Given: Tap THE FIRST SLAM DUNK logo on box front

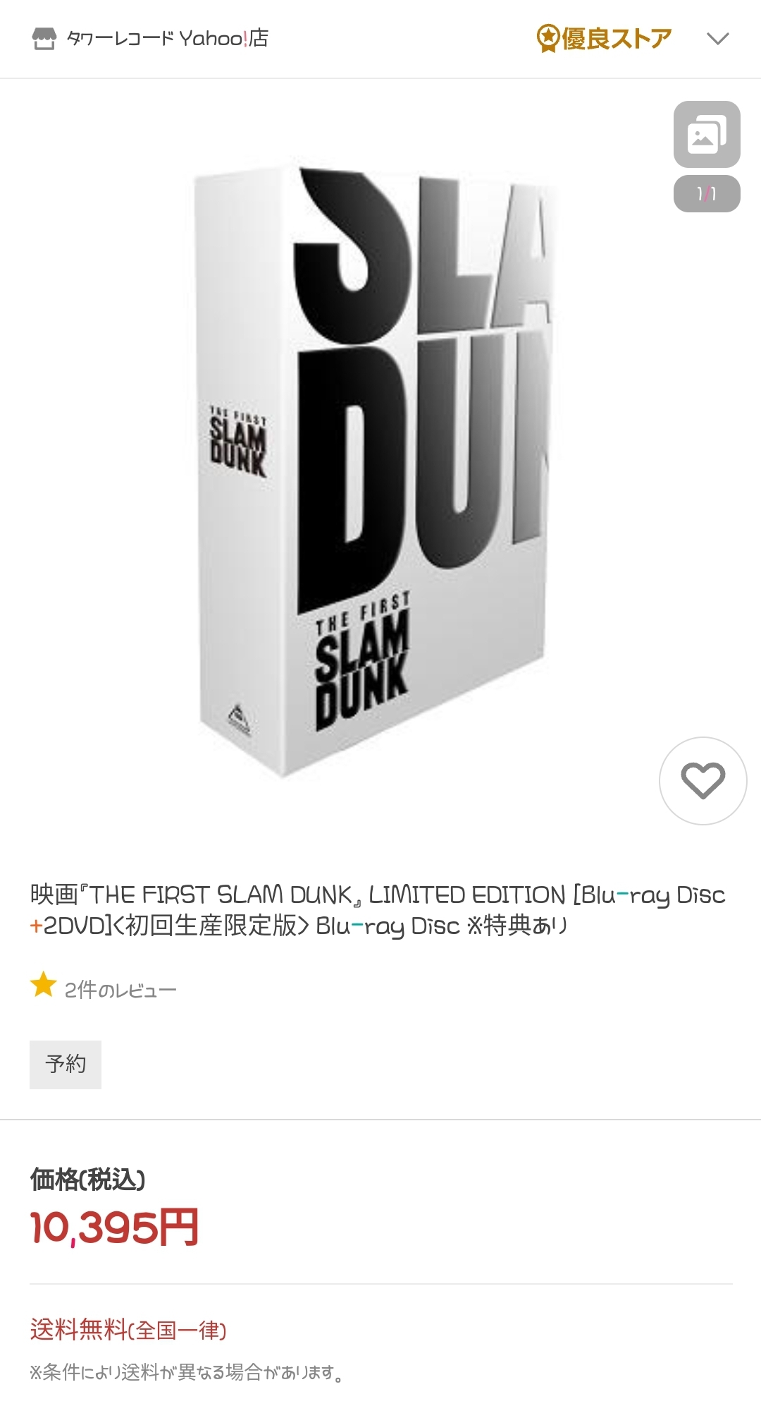Looking at the screenshot, I should (362, 661).
